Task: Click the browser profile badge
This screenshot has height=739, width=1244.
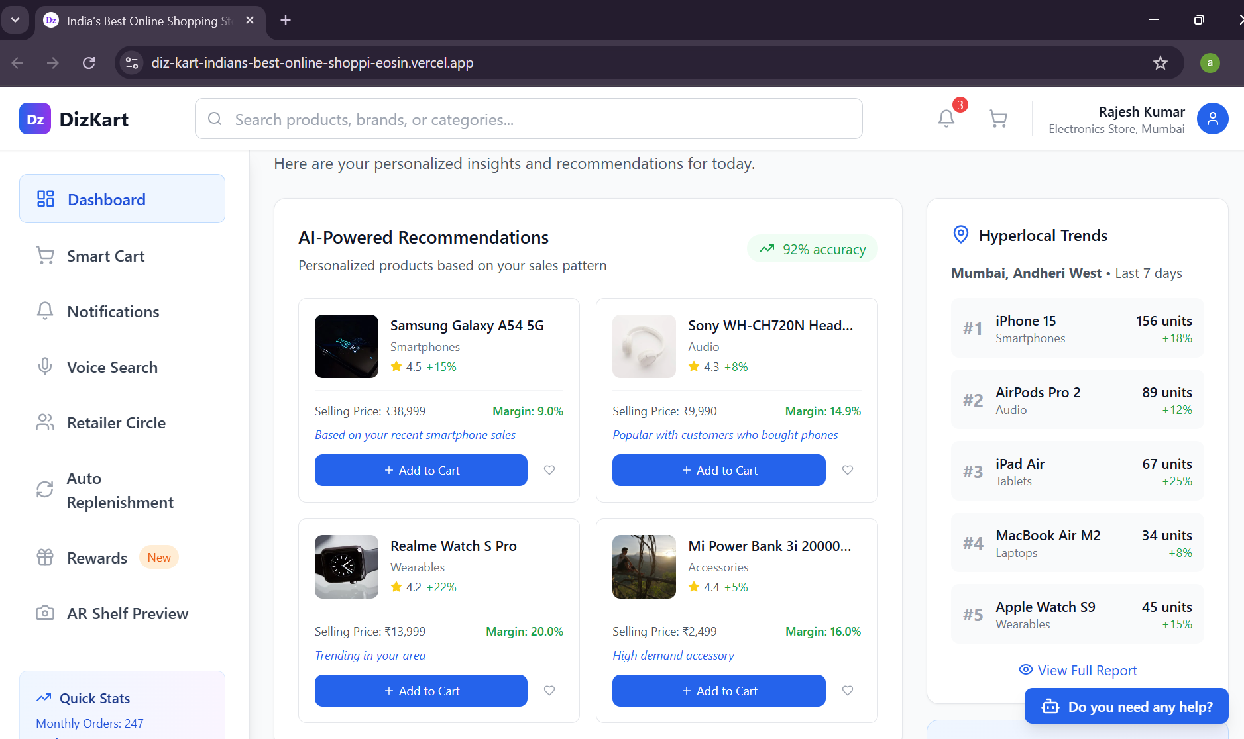Action: click(x=1210, y=62)
